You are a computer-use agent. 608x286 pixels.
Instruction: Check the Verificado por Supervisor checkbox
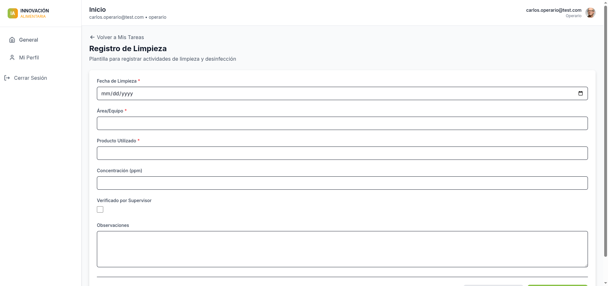100,209
